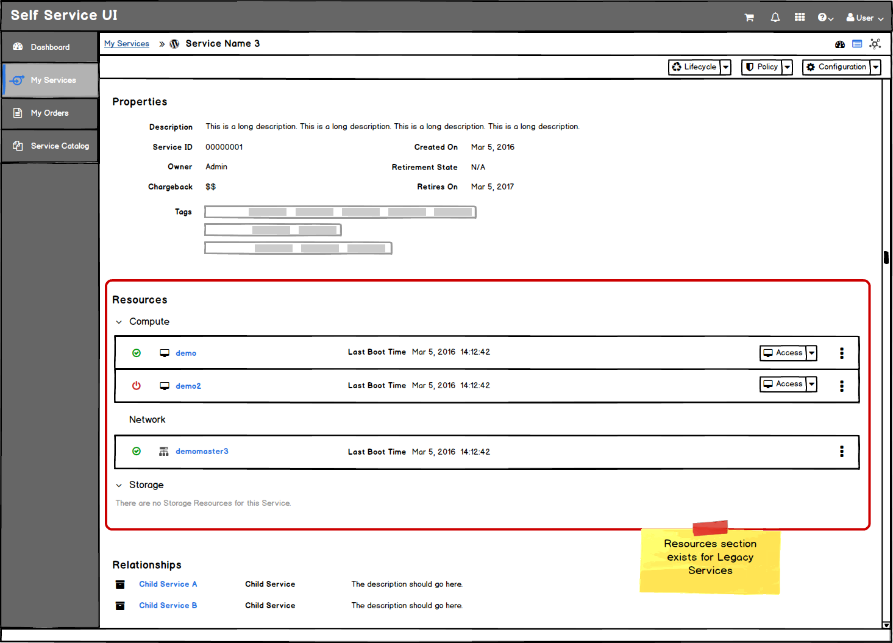Click the monitor icon beside demo2

(x=165, y=386)
